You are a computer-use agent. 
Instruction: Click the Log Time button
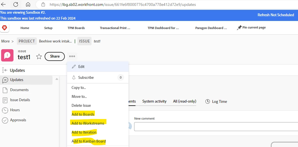[216, 101]
